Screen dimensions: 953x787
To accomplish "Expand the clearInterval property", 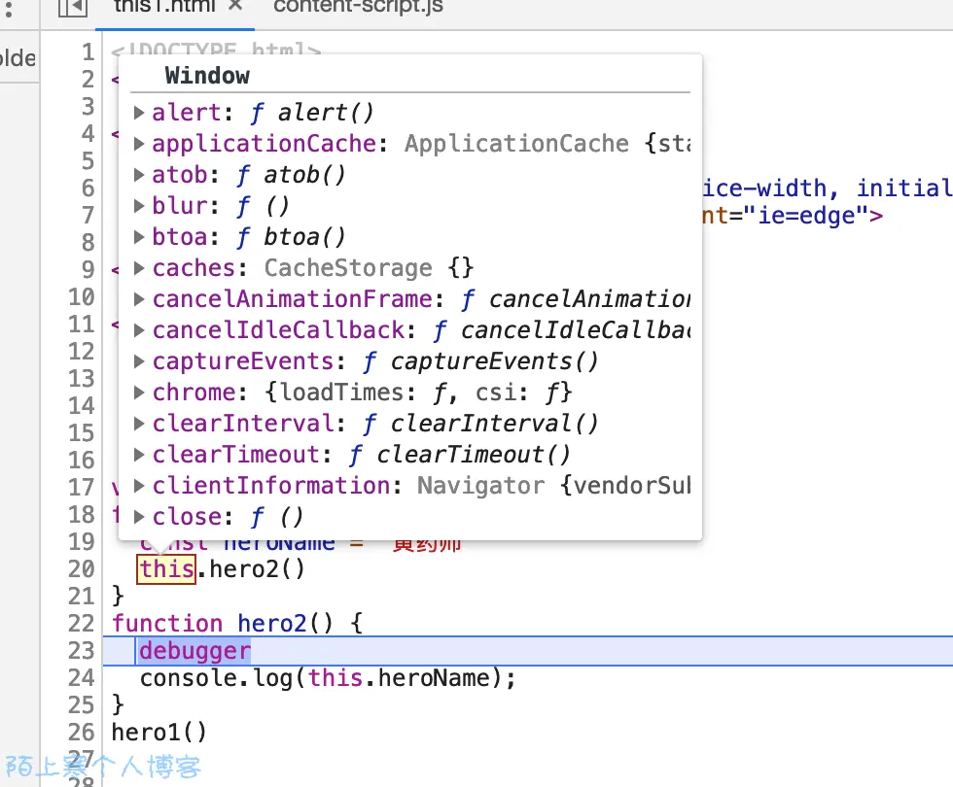I will point(139,424).
